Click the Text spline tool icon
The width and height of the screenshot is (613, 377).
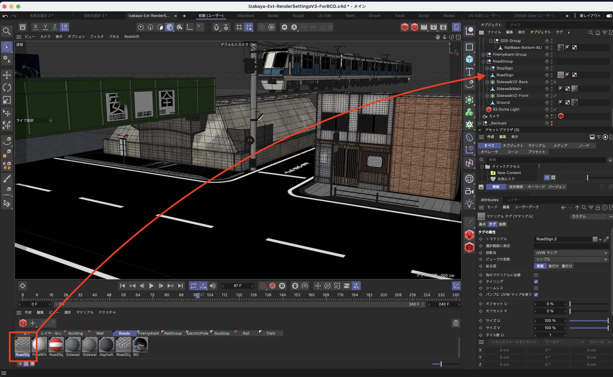pyautogui.click(x=469, y=72)
